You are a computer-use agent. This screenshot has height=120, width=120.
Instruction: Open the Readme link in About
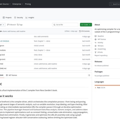coord(101,36)
